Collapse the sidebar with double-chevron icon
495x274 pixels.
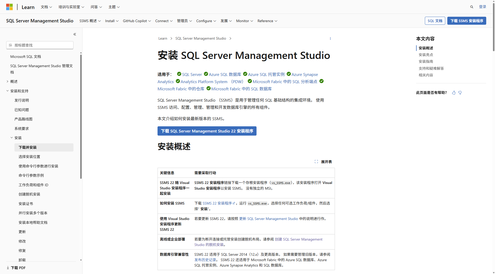point(75,34)
